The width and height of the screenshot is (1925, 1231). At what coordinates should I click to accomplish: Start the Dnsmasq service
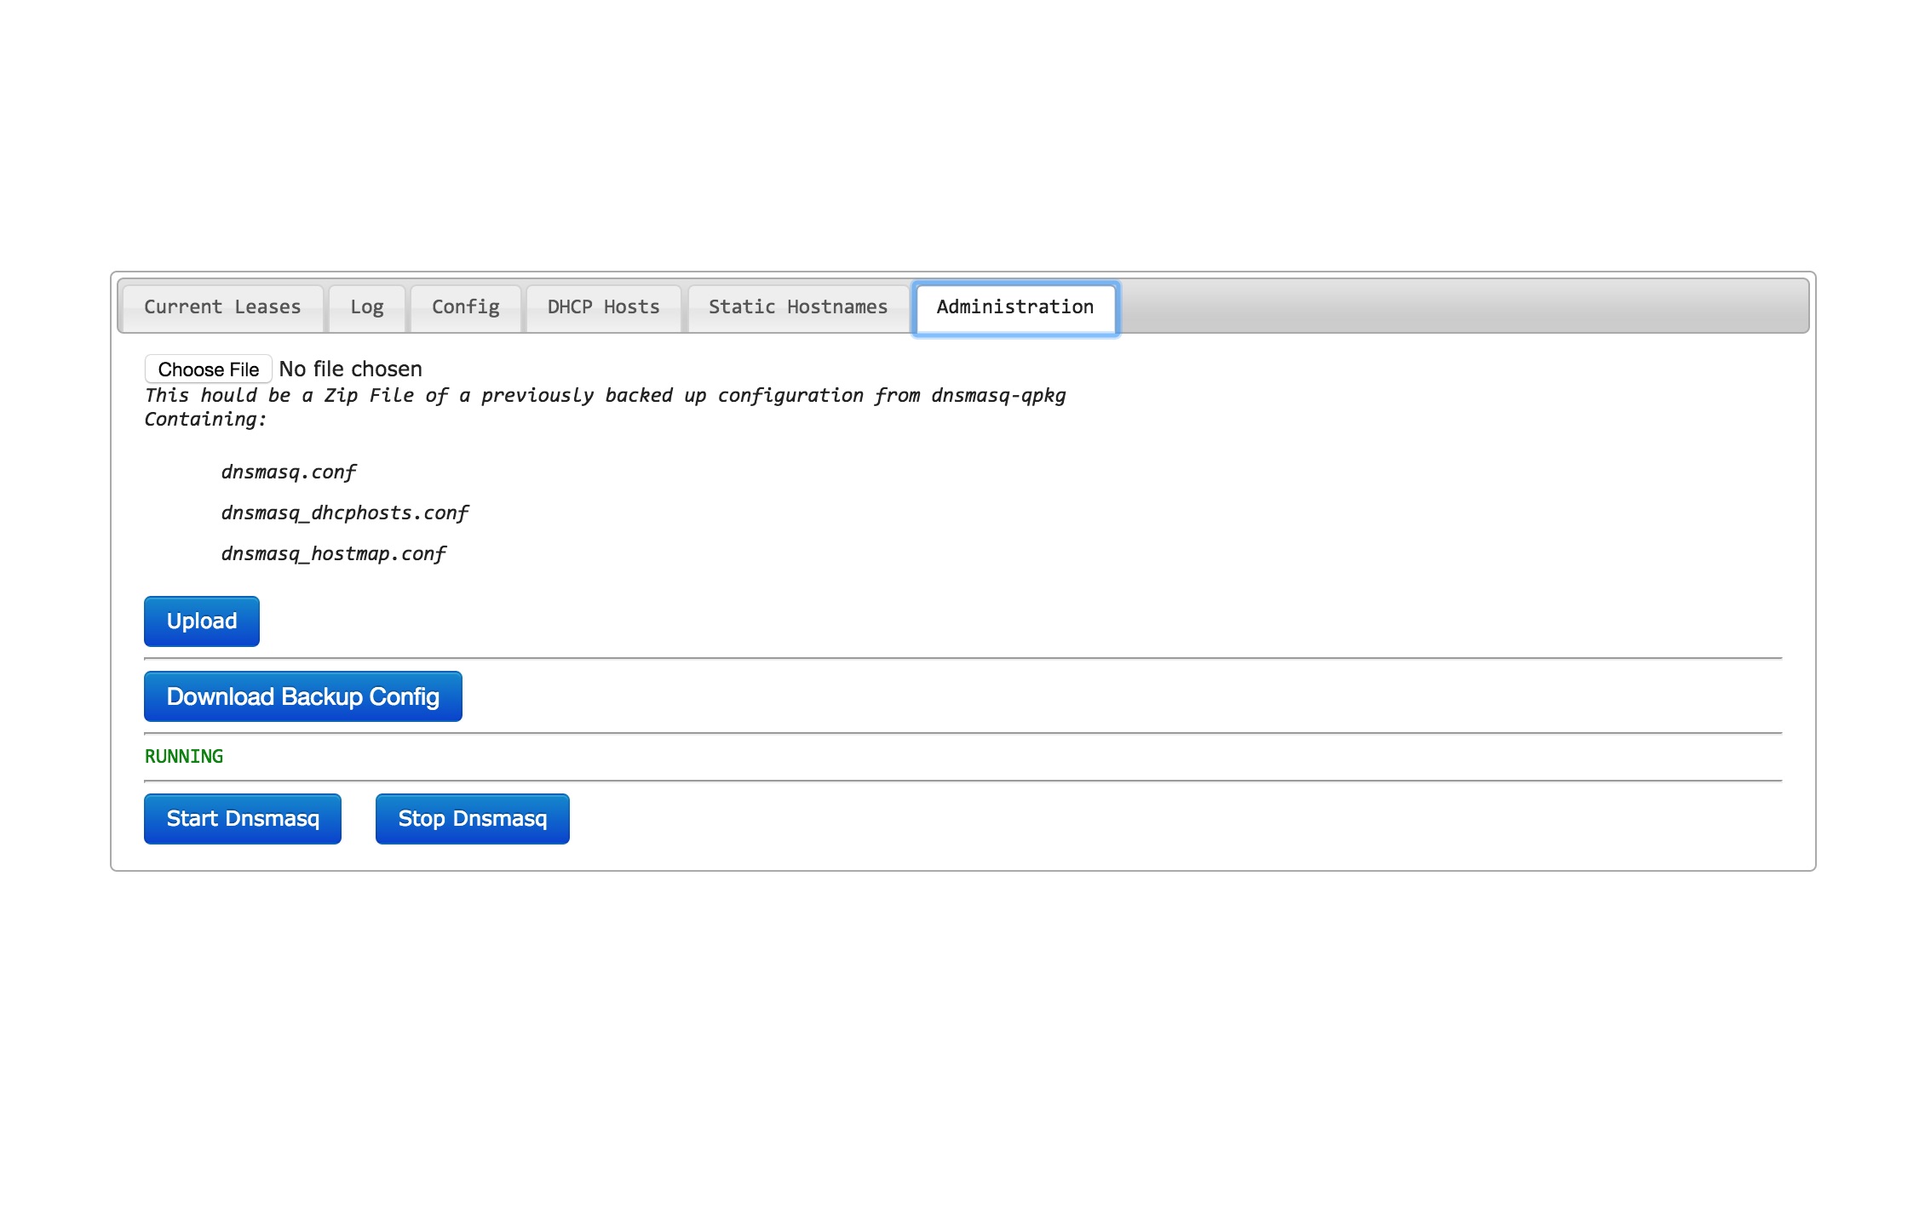click(243, 819)
